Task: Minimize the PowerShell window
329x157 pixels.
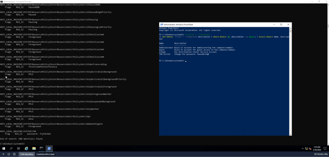Action: click(274, 24)
